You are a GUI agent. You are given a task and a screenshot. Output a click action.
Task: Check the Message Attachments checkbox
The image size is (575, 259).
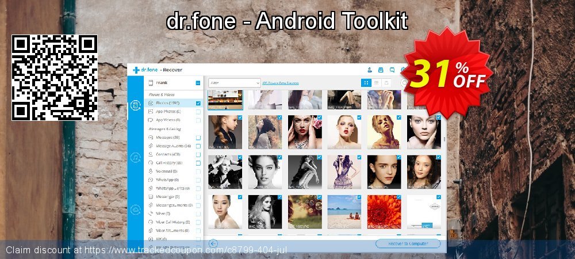(x=198, y=146)
